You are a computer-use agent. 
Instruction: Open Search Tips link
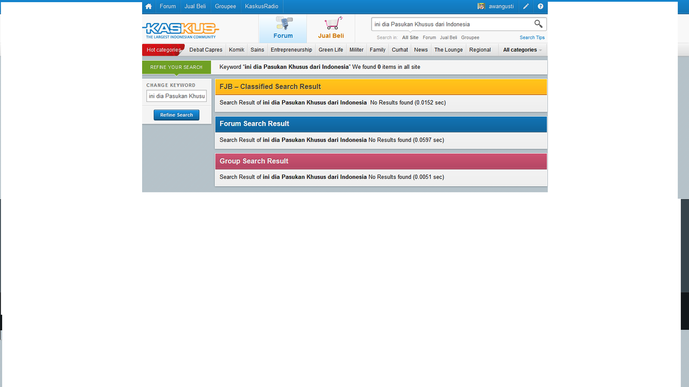(532, 38)
